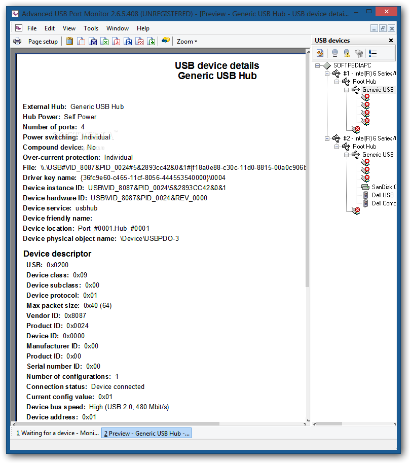This screenshot has width=411, height=464.
Task: Click 'Hub Power: Self Power' text
Action: [x=59, y=117]
